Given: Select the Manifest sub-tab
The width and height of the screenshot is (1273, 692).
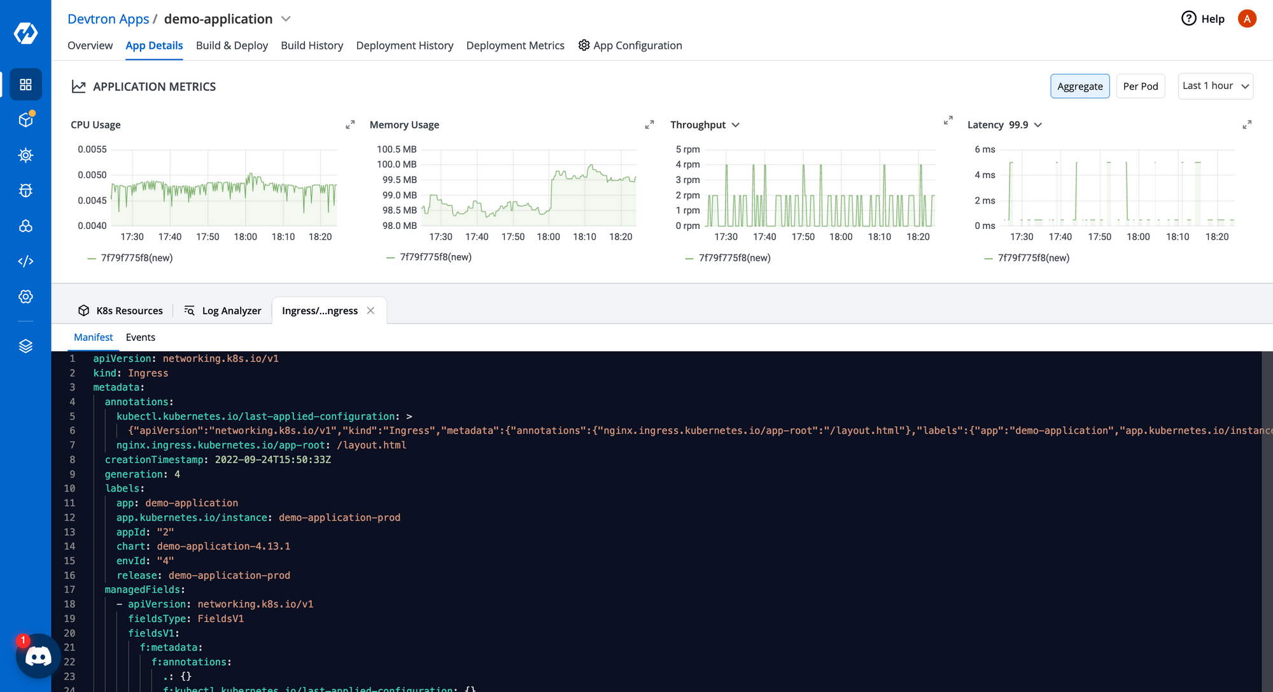Looking at the screenshot, I should pos(93,337).
